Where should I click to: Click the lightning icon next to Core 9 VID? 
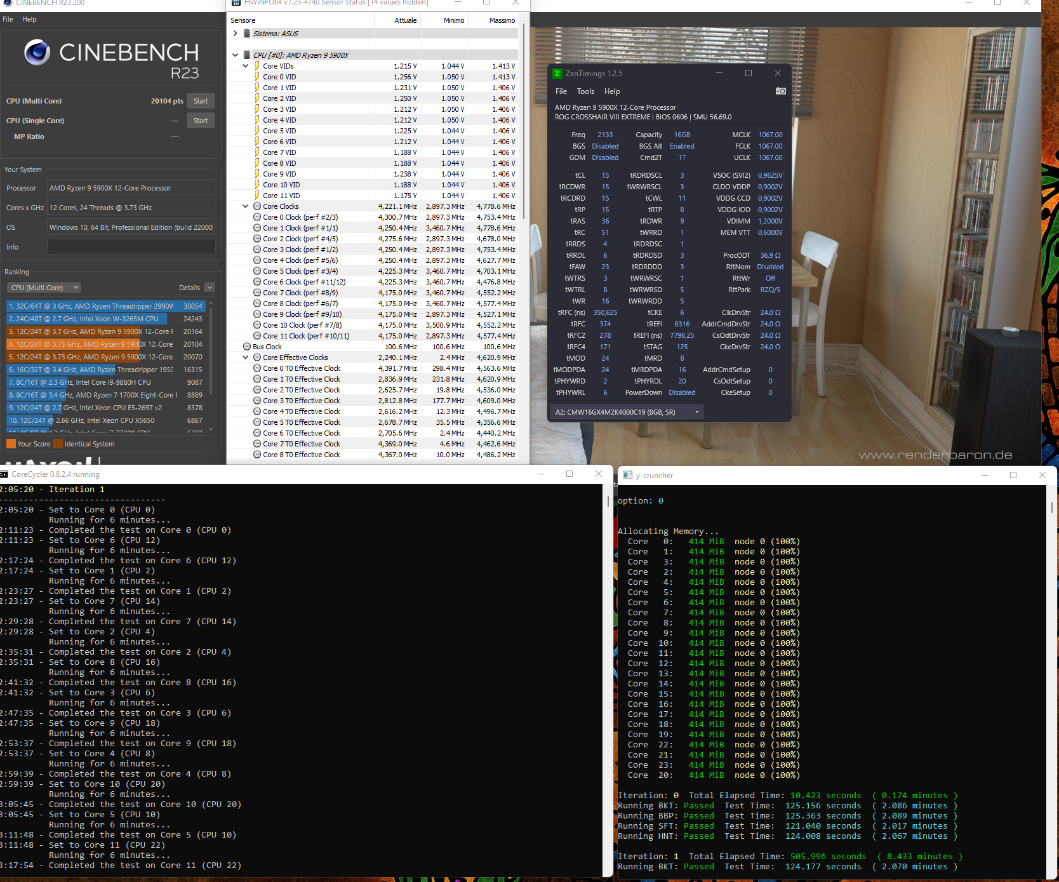coord(257,174)
